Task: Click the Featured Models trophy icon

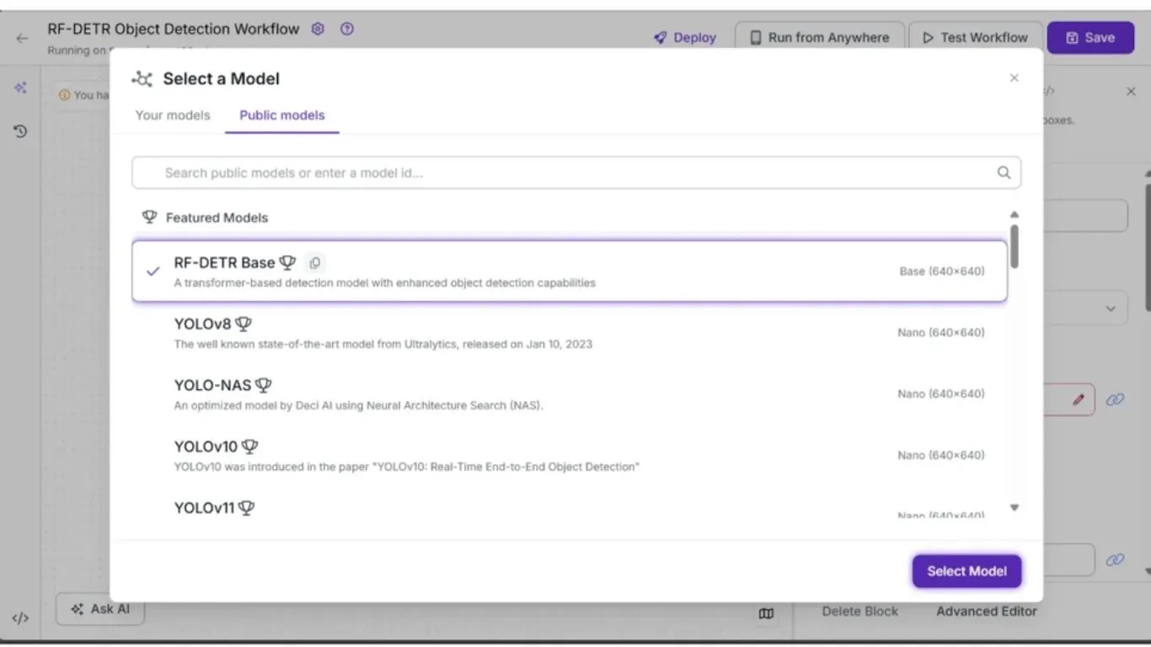Action: pyautogui.click(x=149, y=217)
